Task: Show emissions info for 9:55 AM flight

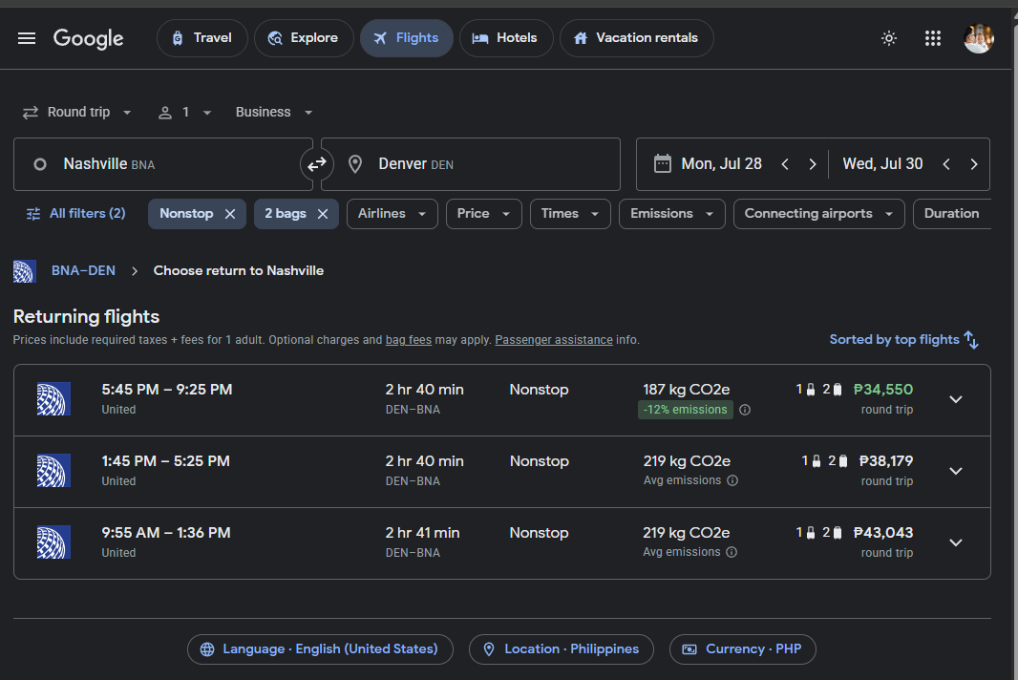Action: point(732,552)
